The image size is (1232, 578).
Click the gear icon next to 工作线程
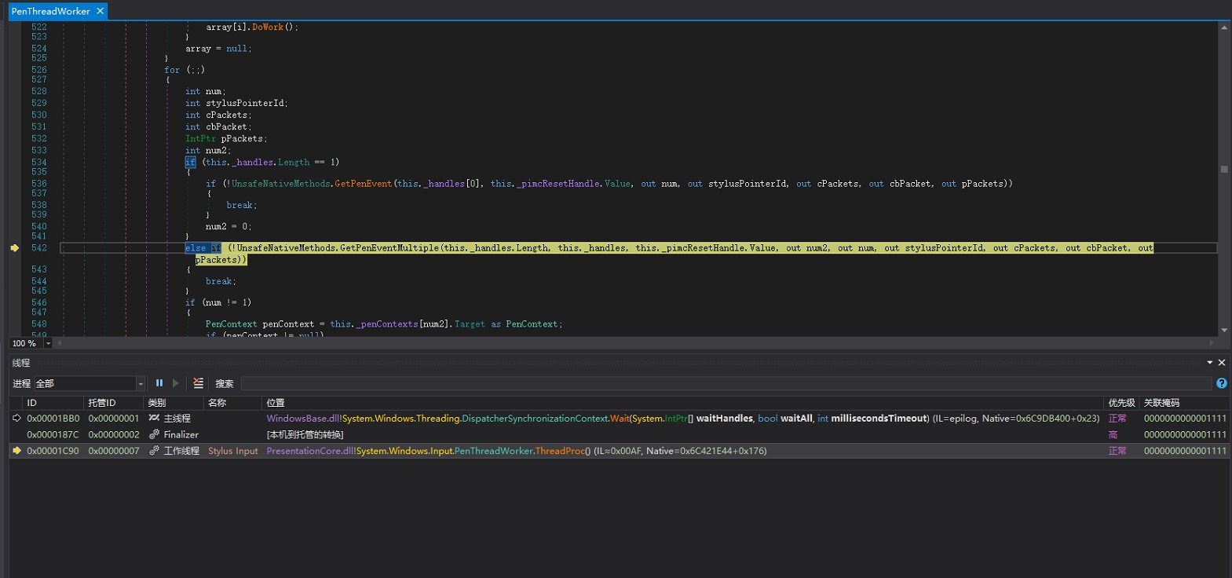click(154, 451)
